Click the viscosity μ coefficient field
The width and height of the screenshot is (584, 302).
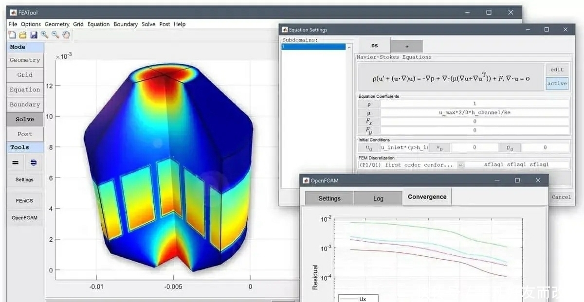[x=474, y=112]
